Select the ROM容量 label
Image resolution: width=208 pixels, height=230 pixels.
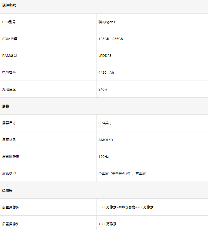[x=10, y=39]
